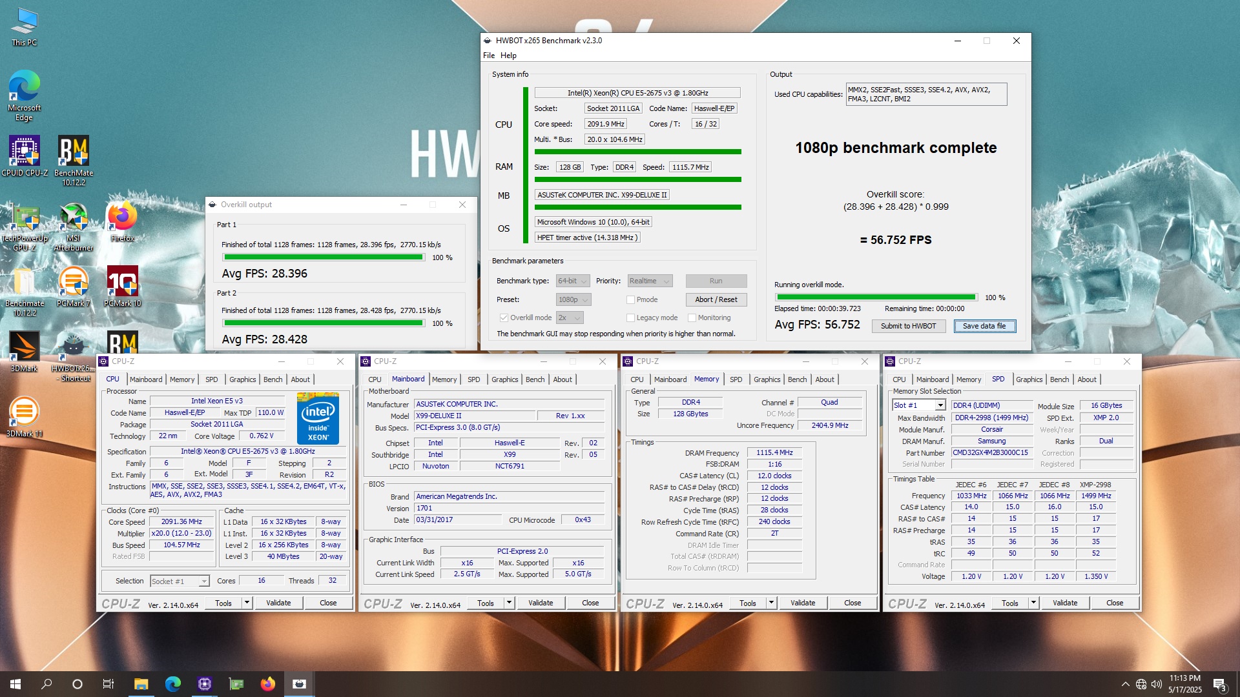Open TechPowerUp GPU-Z desktop icon
This screenshot has height=697, width=1240.
[25, 226]
